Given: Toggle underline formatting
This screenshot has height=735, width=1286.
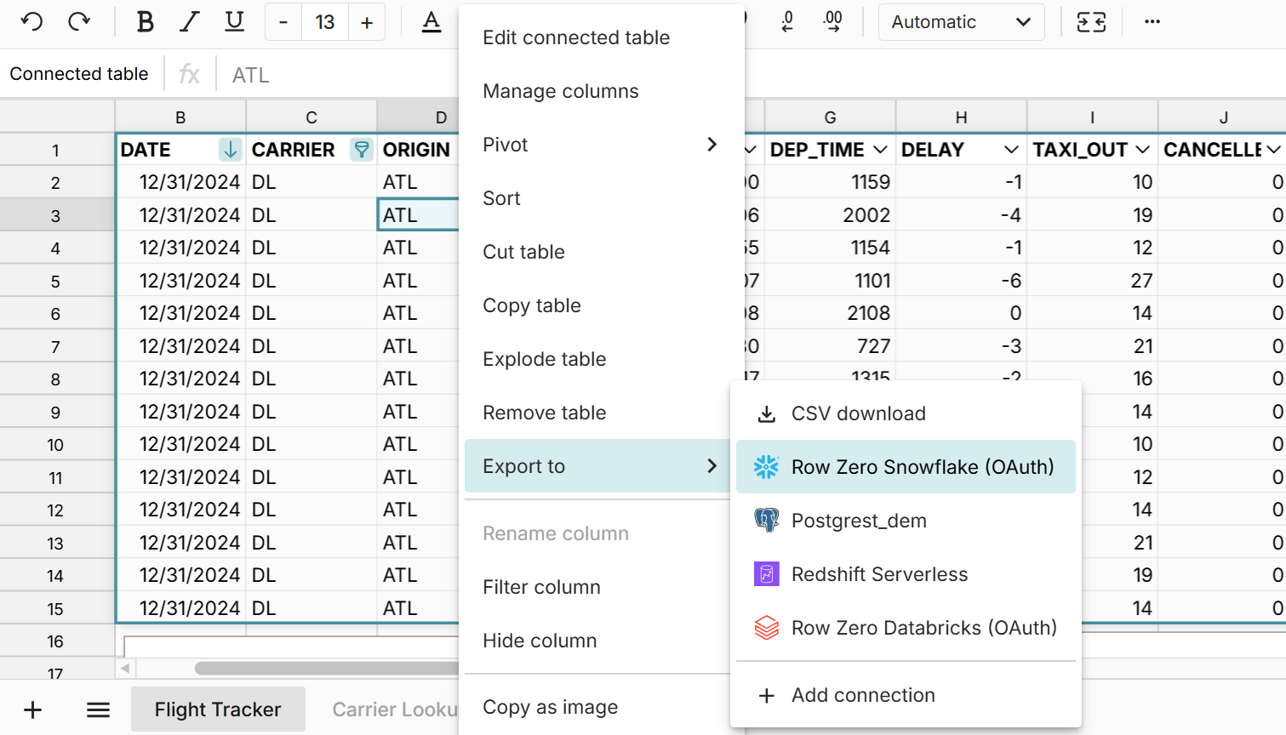Looking at the screenshot, I should click(233, 21).
